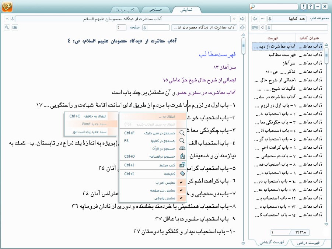The image size is (332, 249).
Task: Click the magnifier icon for جستجو در کتابها
Action: pyautogui.click(x=182, y=141)
